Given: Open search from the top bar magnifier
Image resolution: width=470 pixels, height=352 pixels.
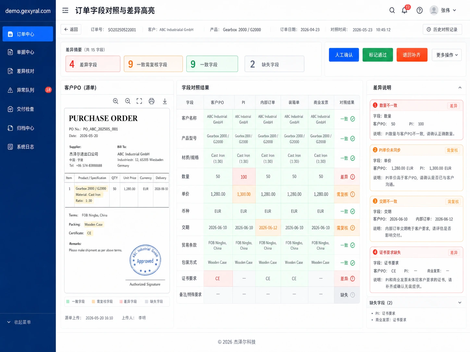Looking at the screenshot, I should point(392,10).
